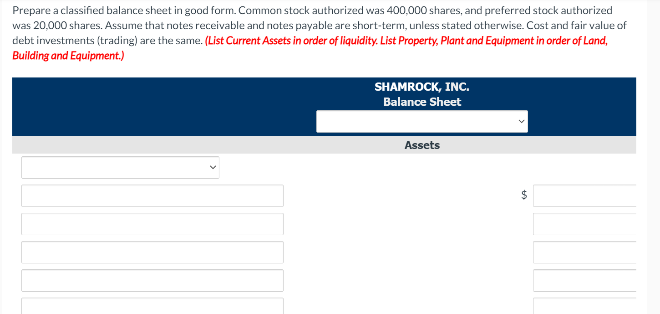660x314 pixels.
Task: Open the asset classification dropdown under Assets
Action: (120, 167)
